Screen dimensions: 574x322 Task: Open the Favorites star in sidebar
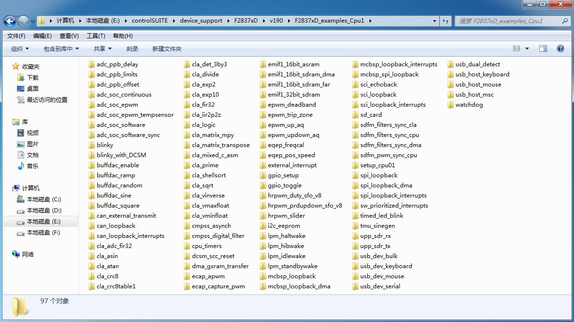tap(15, 66)
